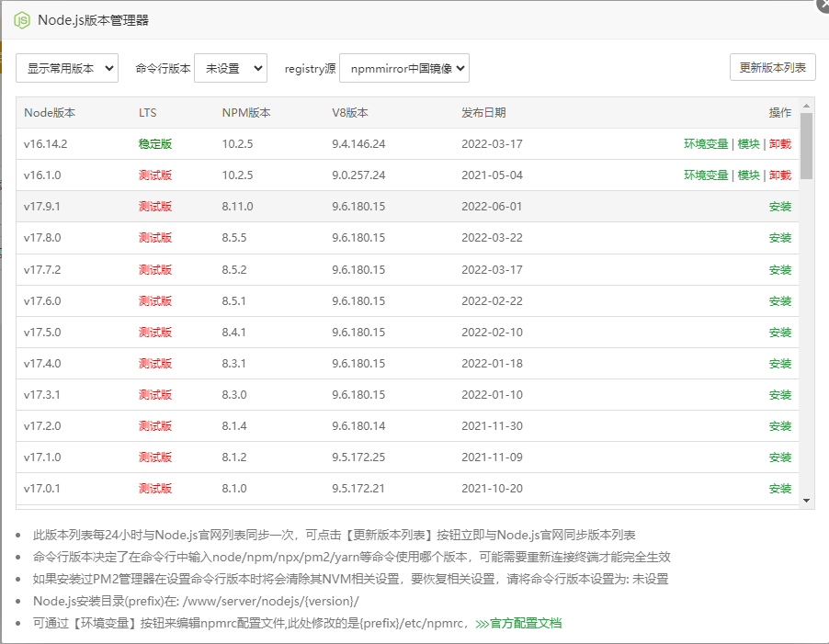Image resolution: width=829 pixels, height=644 pixels.
Task: Click release date 2022-03-22
Action: tap(492, 238)
